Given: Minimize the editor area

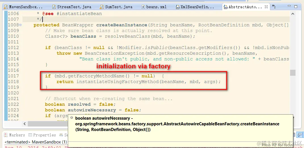Looking at the screenshot, I should coord(289,7).
